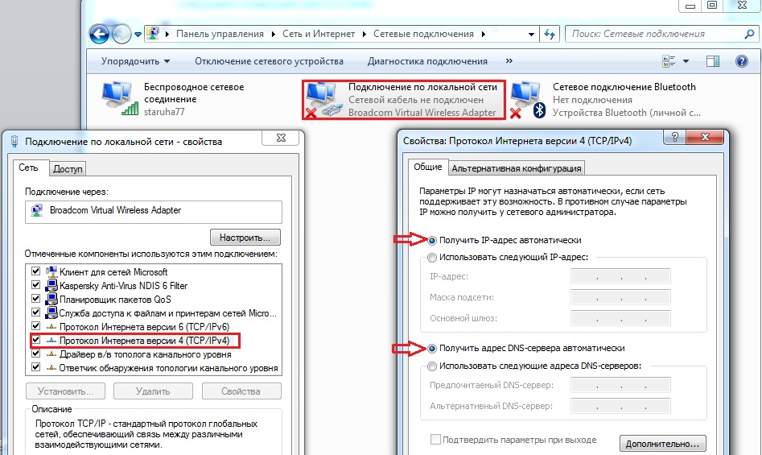Image resolution: width=762 pixels, height=455 pixels.
Task: Expand the arrow after Панель управления
Action: [x=273, y=34]
